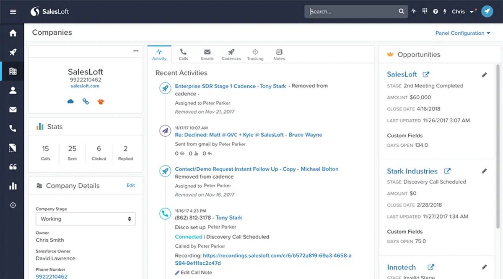The image size is (503, 279).
Task: Click the 6 Clicked stat
Action: pyautogui.click(x=99, y=153)
